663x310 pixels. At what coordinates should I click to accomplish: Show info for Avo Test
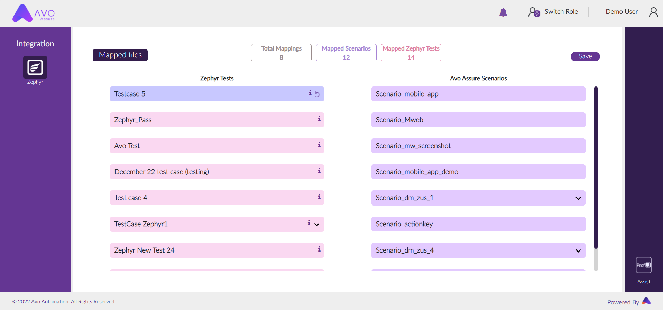tap(319, 145)
